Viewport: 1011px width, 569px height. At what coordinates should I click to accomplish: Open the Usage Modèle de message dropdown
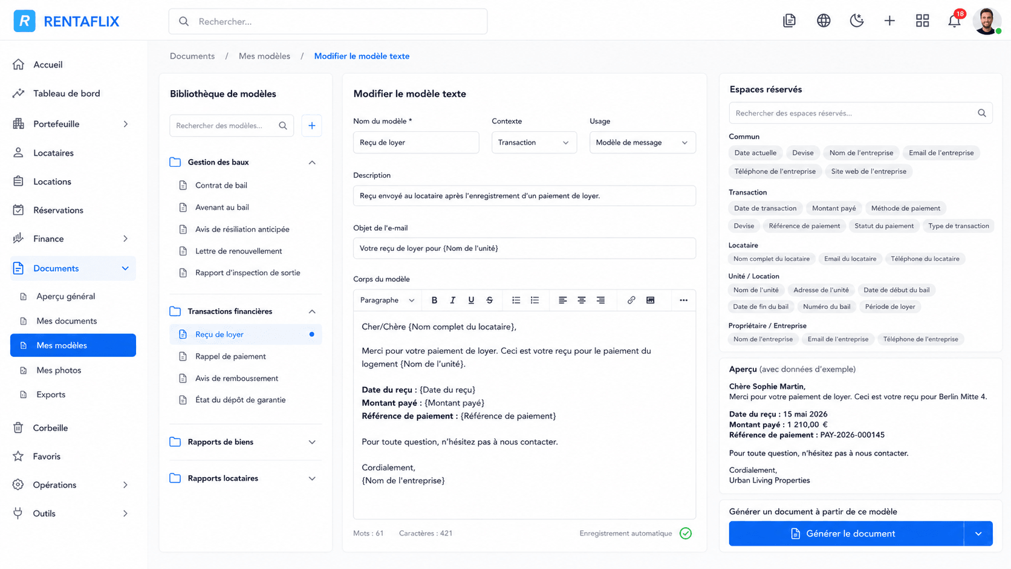642,143
